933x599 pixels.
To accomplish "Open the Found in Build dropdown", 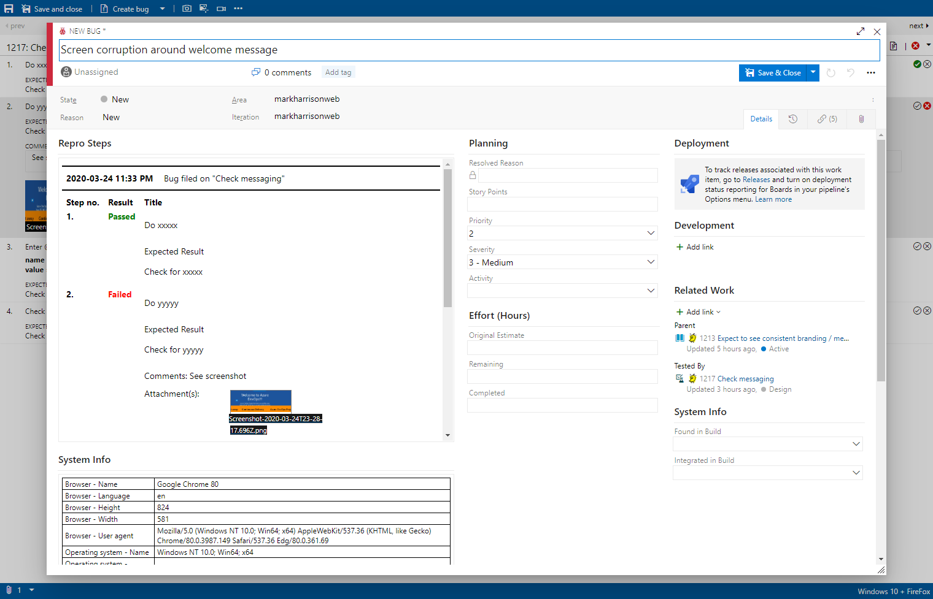I will 767,444.
